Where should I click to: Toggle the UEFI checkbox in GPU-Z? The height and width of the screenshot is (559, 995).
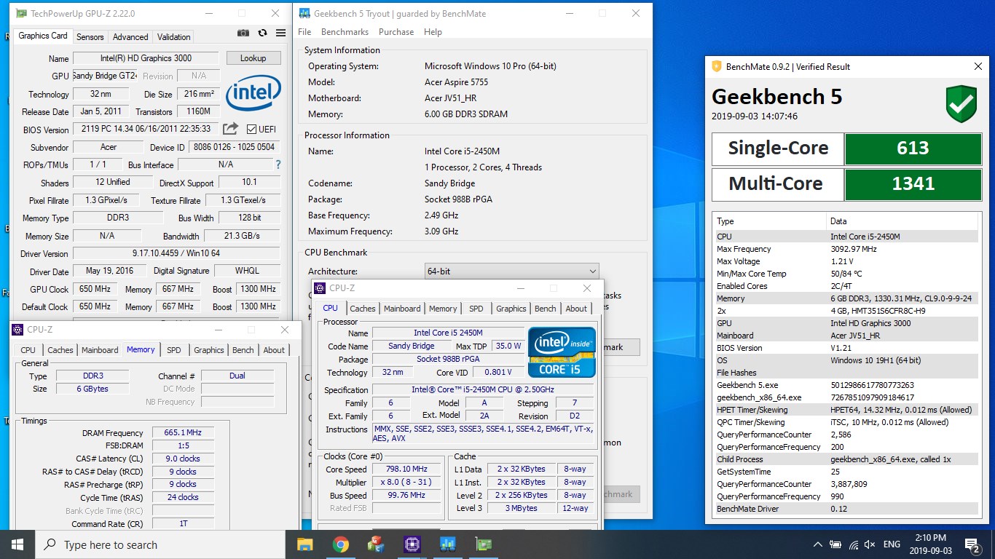click(x=251, y=130)
